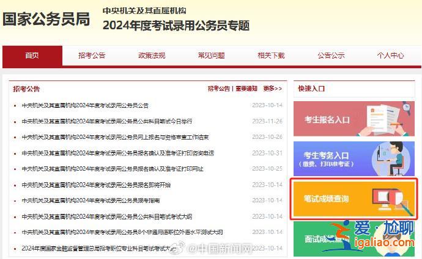Viewport: 422px width, 259px height.
Task: Click the 国家公务员局 site title
Action: click(x=46, y=20)
